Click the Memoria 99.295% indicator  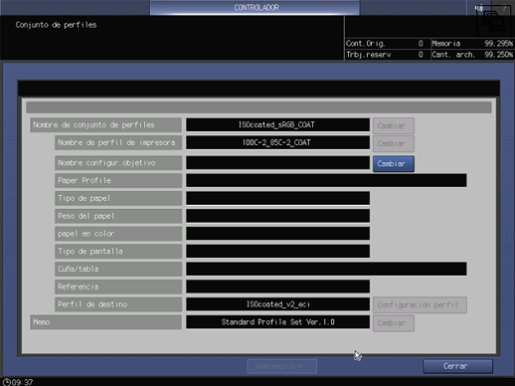[x=472, y=44]
